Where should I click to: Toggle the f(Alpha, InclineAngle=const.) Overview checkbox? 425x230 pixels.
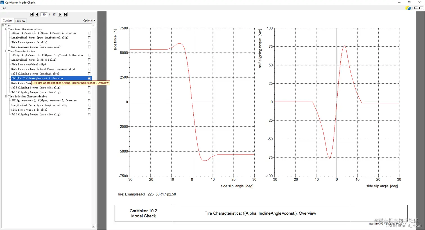coord(89,78)
